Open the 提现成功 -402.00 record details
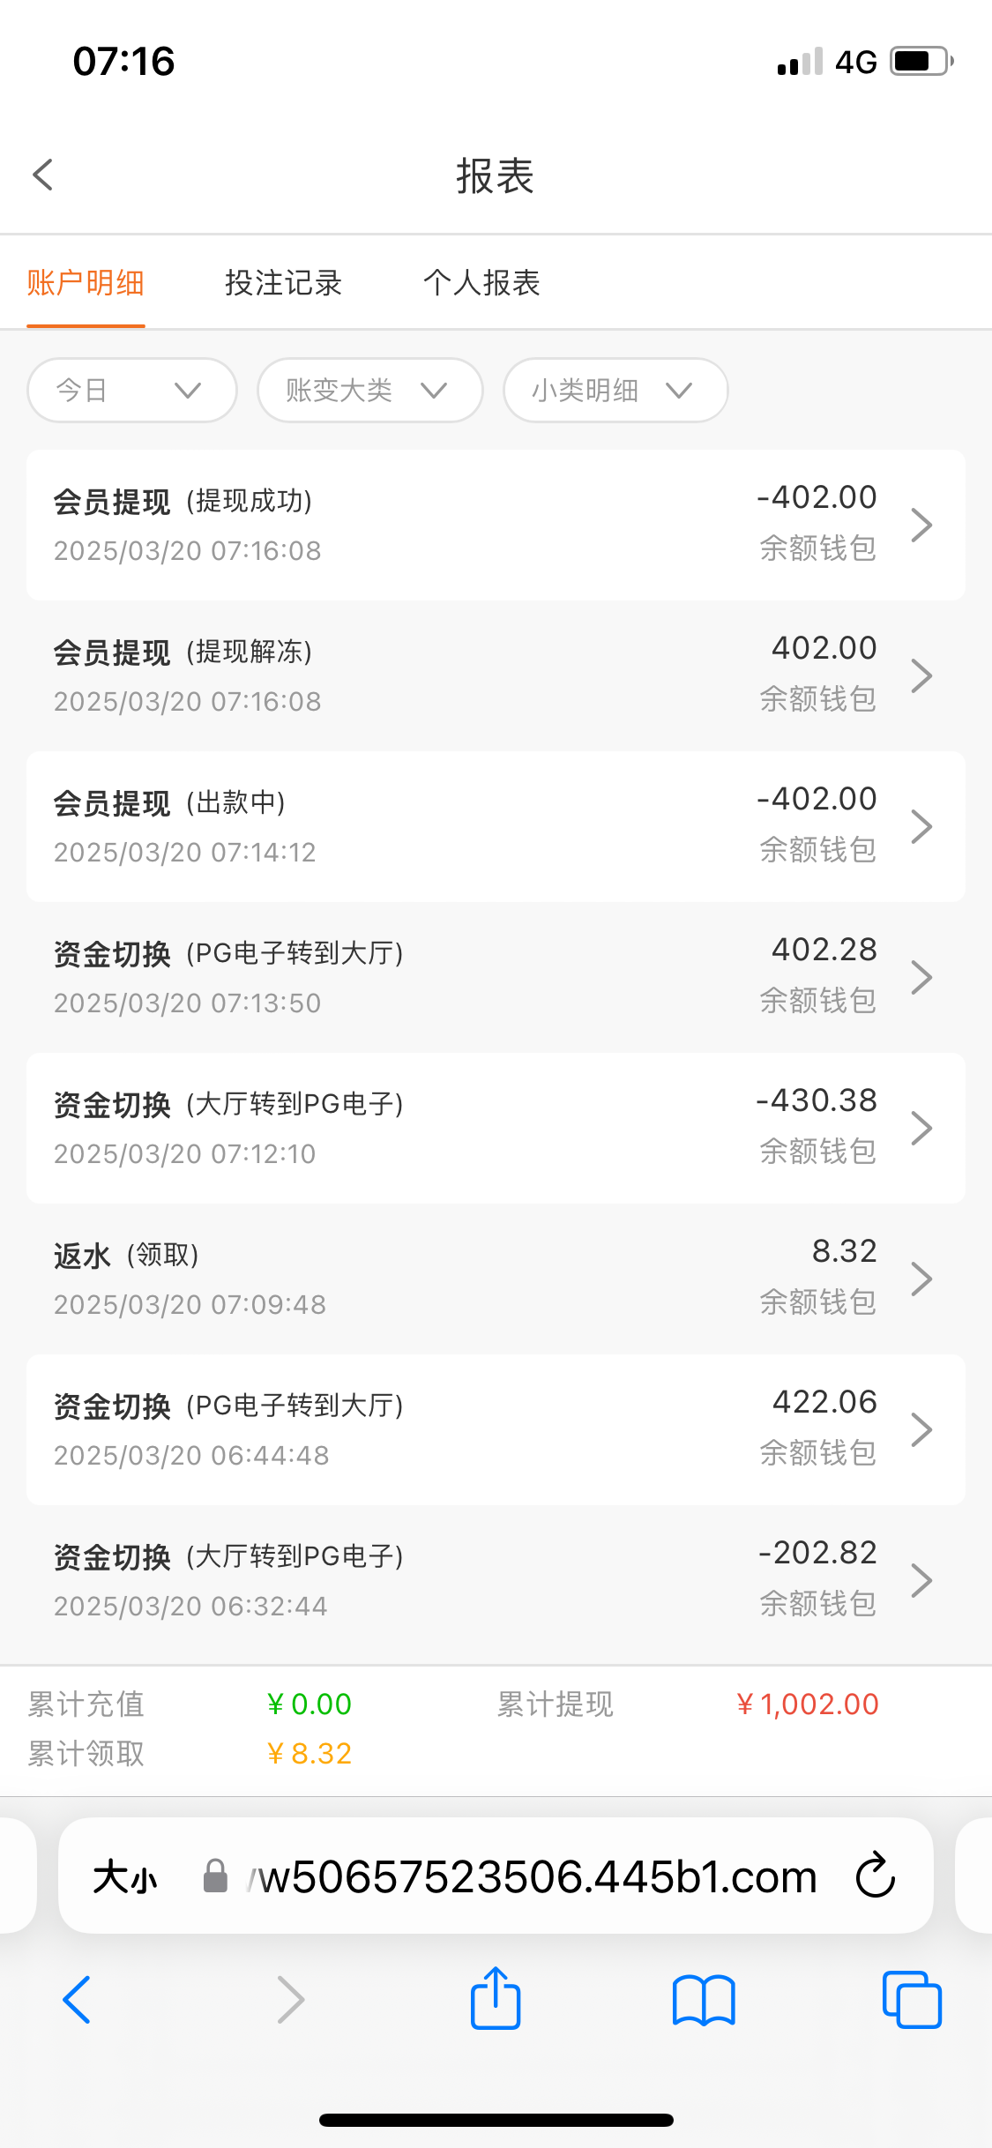This screenshot has height=2148, width=992. [496, 525]
